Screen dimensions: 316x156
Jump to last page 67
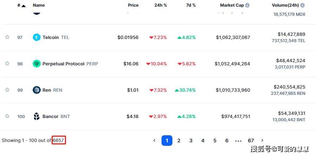tap(251, 141)
